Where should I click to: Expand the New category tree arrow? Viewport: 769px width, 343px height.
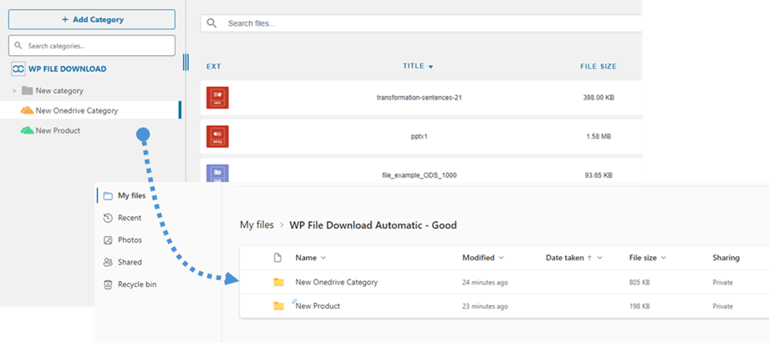pos(14,90)
